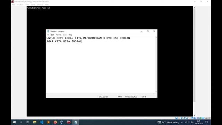Open taskbar Search icon
This screenshot has width=222, height=125.
coord(21,122)
